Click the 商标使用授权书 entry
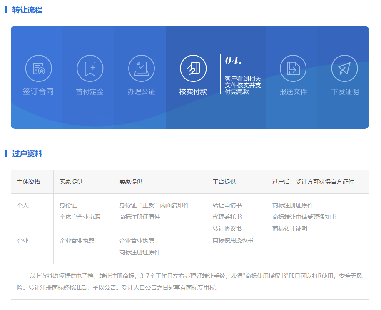 [x=233, y=240]
